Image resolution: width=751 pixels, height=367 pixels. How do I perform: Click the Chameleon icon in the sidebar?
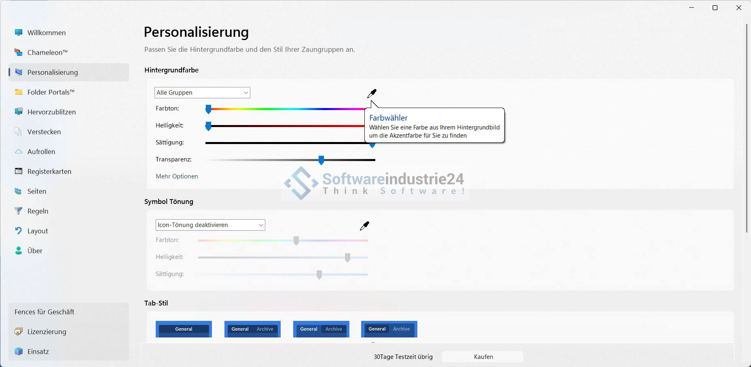tap(19, 53)
